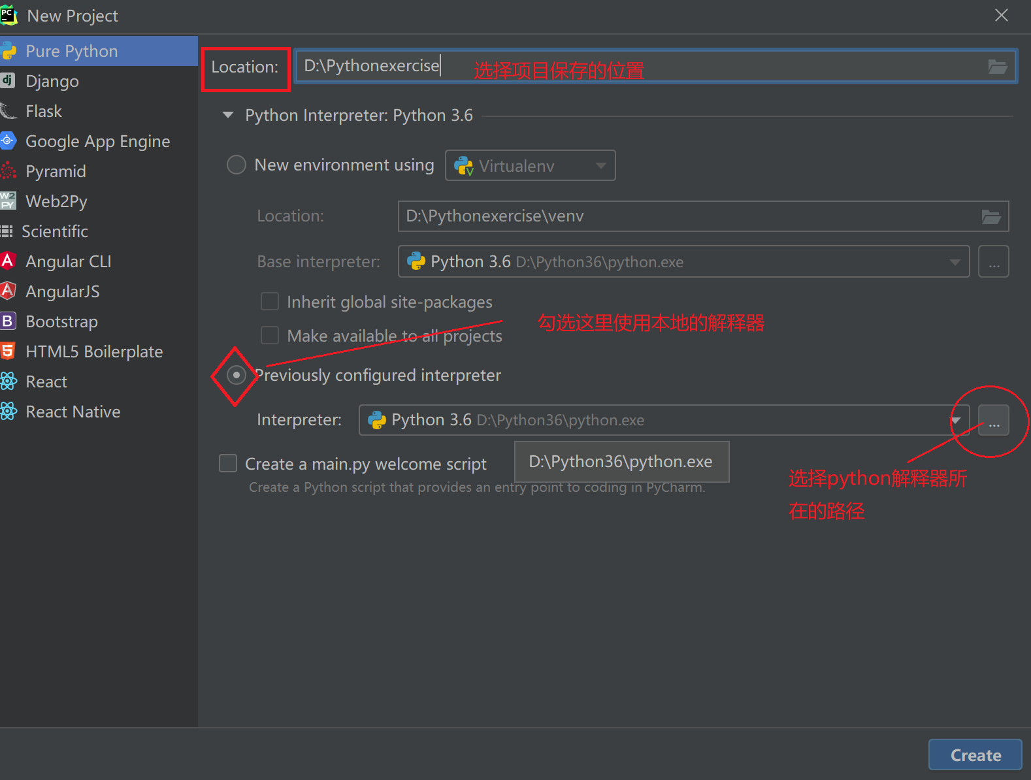
Task: Click the HTML5 Boilerplate icon
Action: click(x=8, y=351)
